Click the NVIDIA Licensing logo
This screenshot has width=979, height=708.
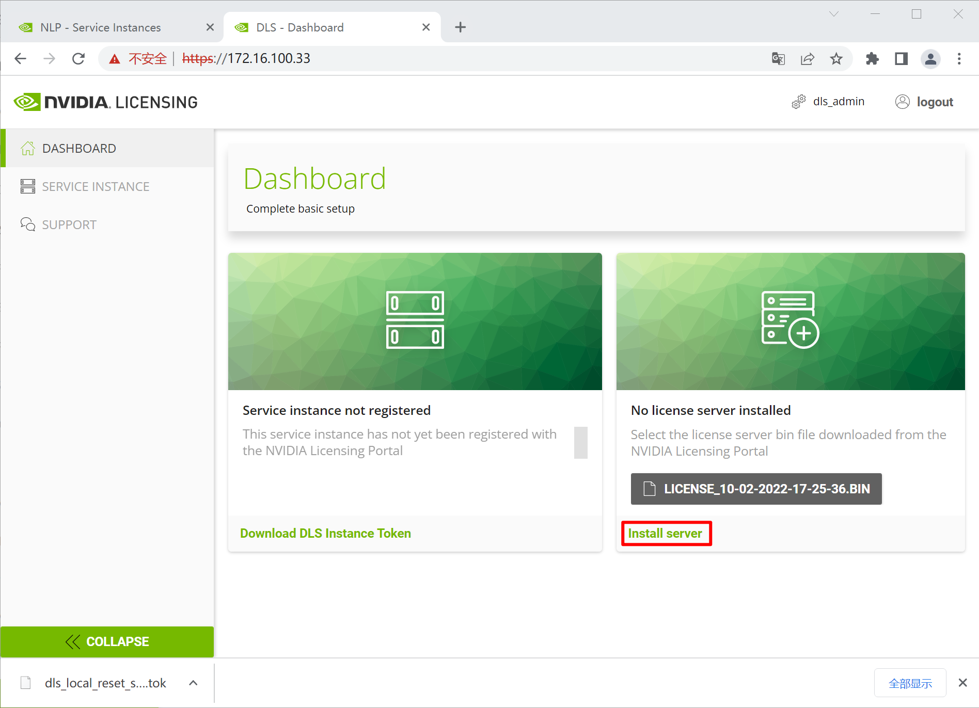click(106, 102)
